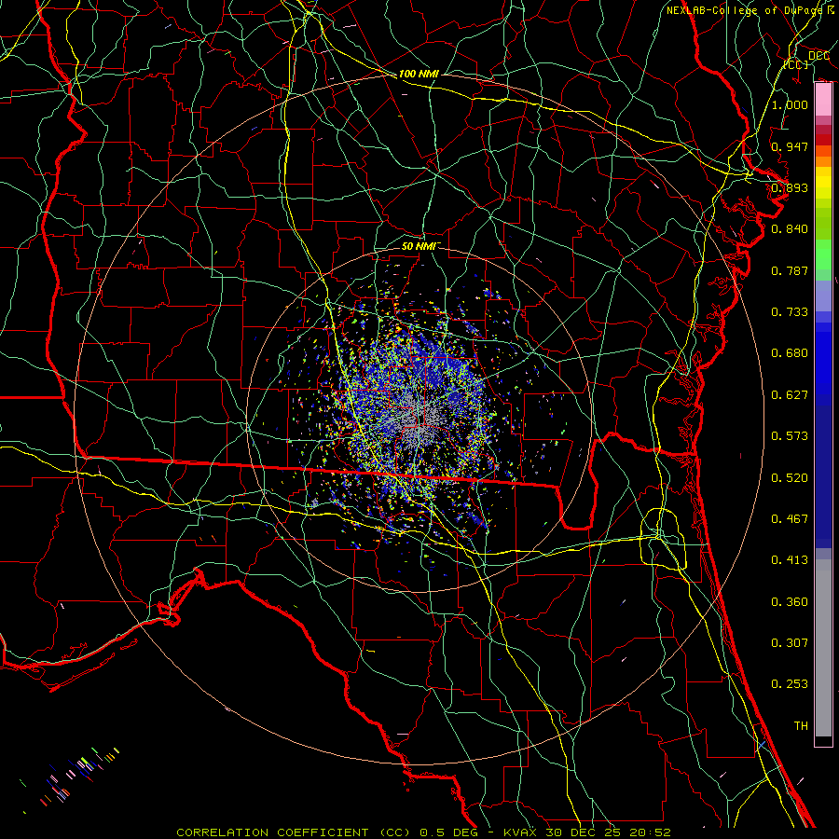Click the 0.627 scale value
The image size is (839, 839).
point(790,394)
